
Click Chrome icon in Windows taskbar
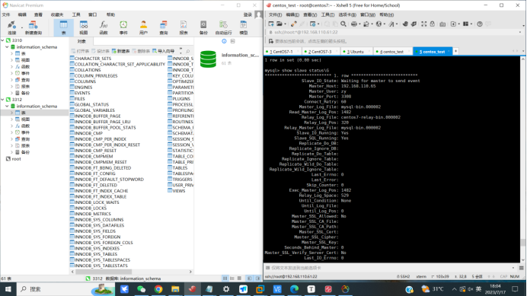tap(158, 289)
